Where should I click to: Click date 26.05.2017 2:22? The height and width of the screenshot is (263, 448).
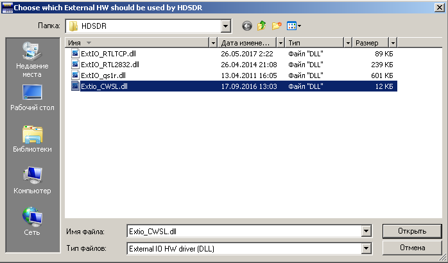(x=247, y=54)
